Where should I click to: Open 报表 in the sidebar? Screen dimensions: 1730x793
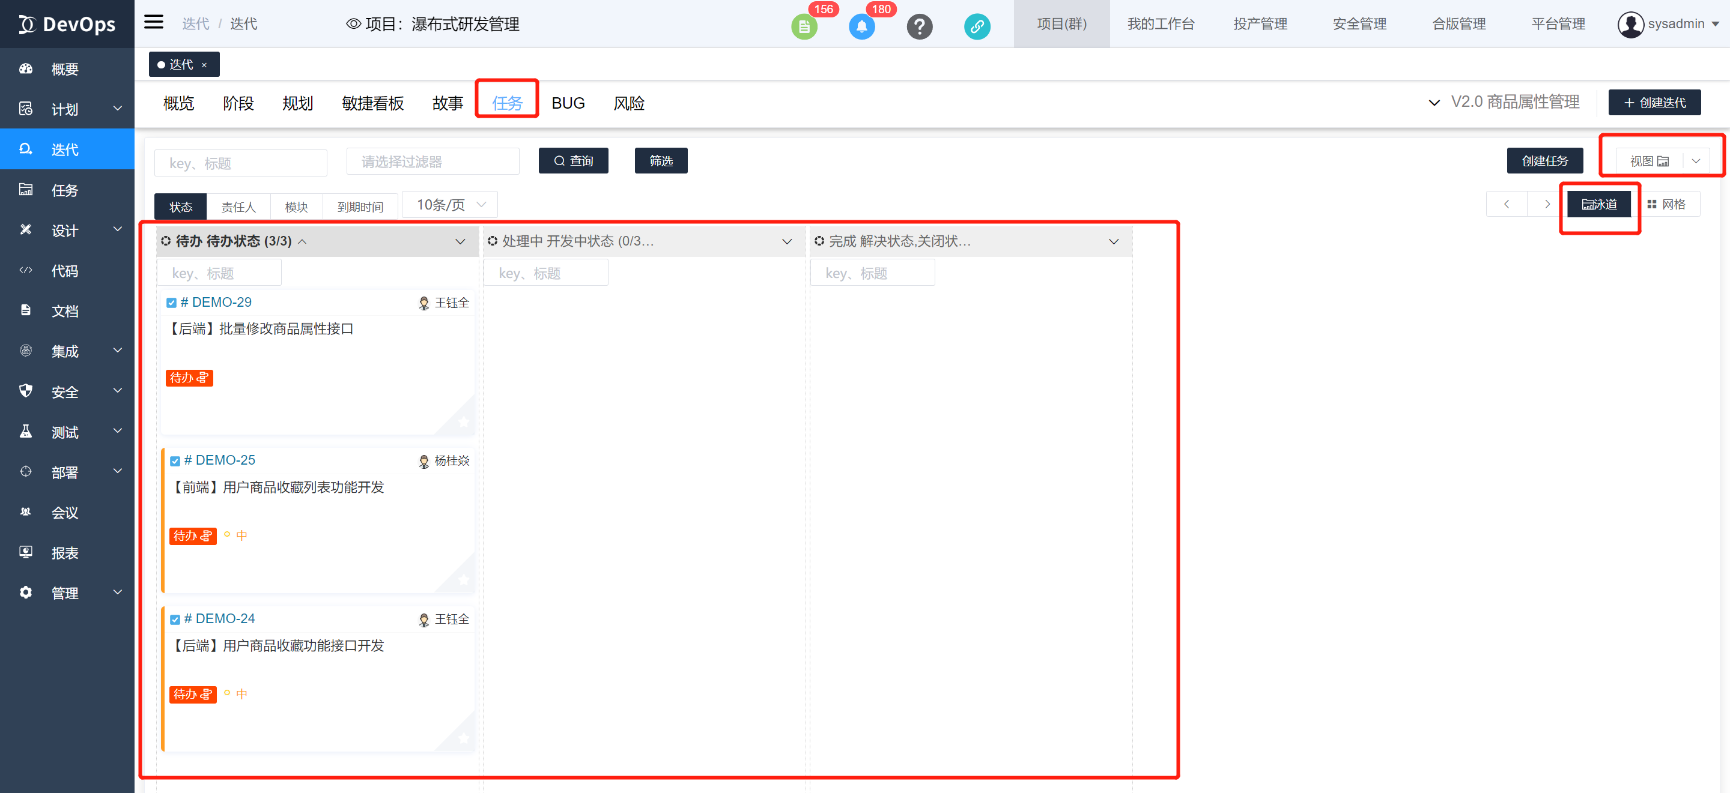tap(64, 553)
